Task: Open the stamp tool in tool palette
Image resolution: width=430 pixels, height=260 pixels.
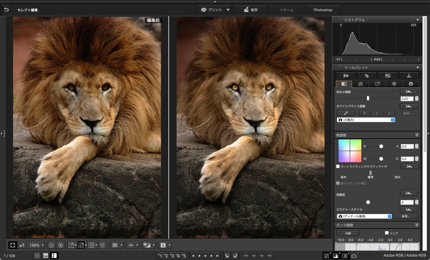Action: pyautogui.click(x=409, y=76)
